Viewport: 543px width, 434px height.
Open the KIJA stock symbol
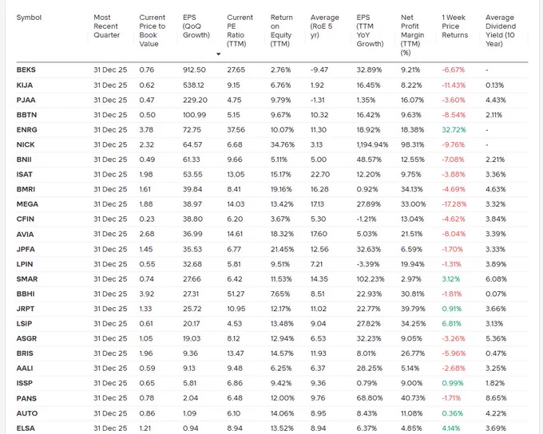[24, 85]
